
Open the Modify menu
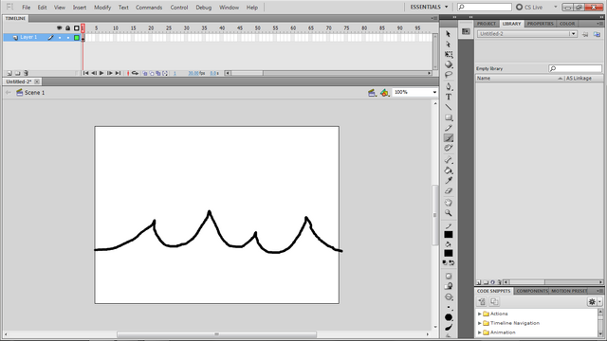click(102, 8)
